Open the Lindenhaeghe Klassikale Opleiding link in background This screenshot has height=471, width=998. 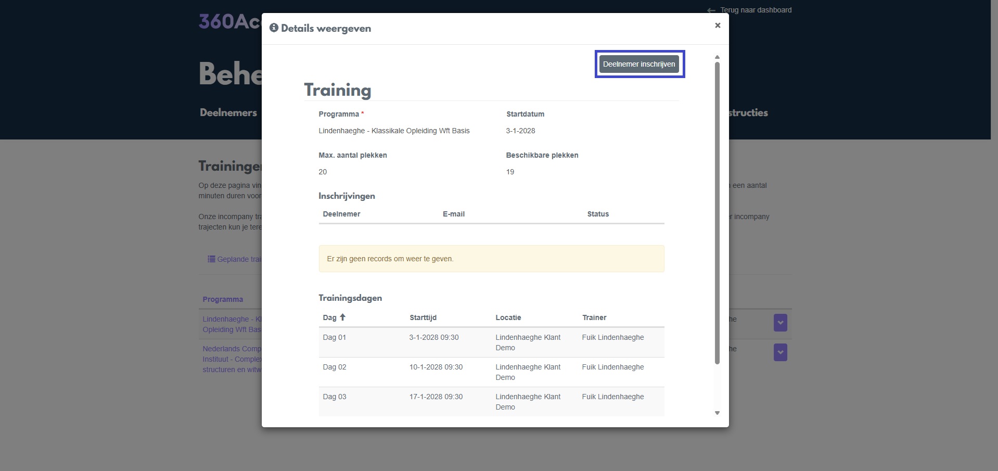pyautogui.click(x=232, y=324)
